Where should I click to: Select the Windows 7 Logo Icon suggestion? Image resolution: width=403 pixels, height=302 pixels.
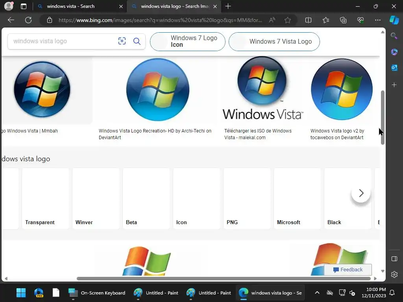[188, 41]
